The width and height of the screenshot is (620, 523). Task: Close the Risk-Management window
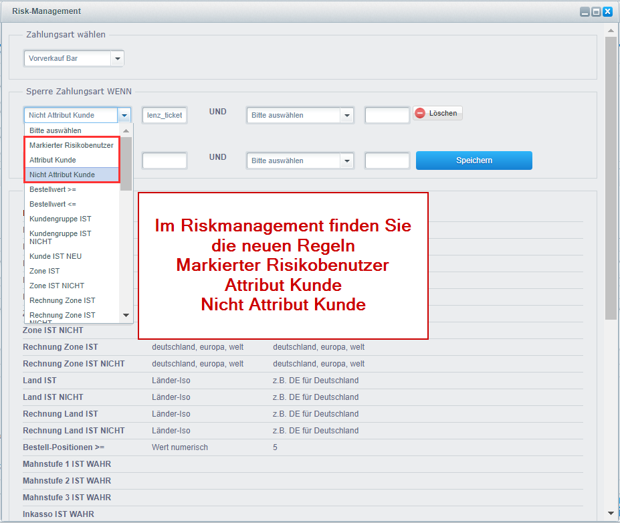[608, 11]
